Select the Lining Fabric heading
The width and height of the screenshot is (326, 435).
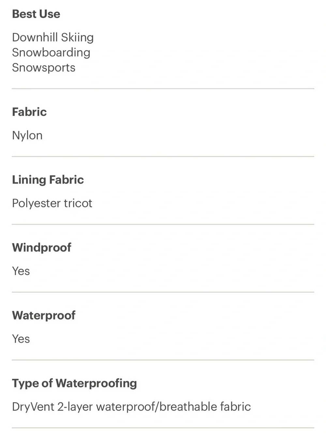[48, 180]
